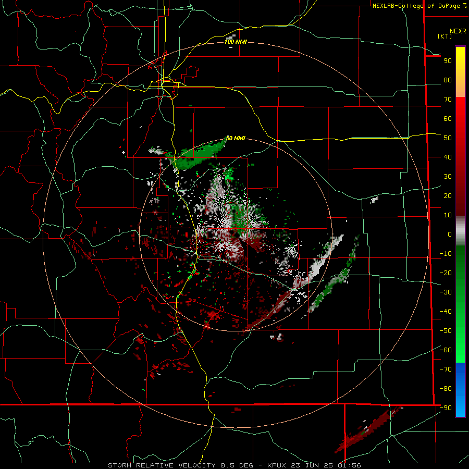Select the 100 NMI range ring label
The height and width of the screenshot is (469, 469).
pyautogui.click(x=236, y=42)
